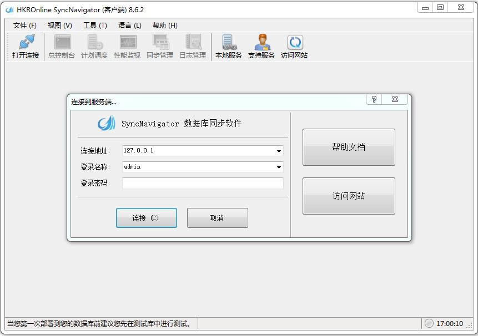Open the 性能监视 performance monitor icon
This screenshot has width=478, height=336.
pos(128,47)
